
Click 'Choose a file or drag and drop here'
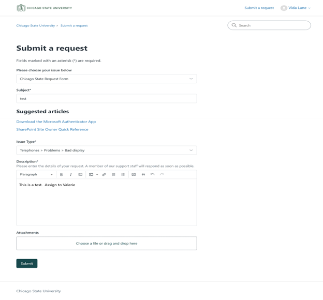(x=107, y=243)
